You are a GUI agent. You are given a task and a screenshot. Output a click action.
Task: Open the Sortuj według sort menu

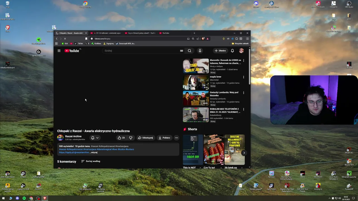click(x=91, y=161)
